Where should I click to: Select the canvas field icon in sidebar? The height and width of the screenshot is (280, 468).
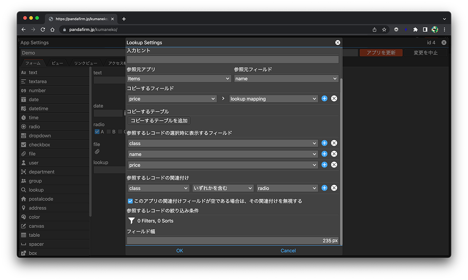click(24, 226)
